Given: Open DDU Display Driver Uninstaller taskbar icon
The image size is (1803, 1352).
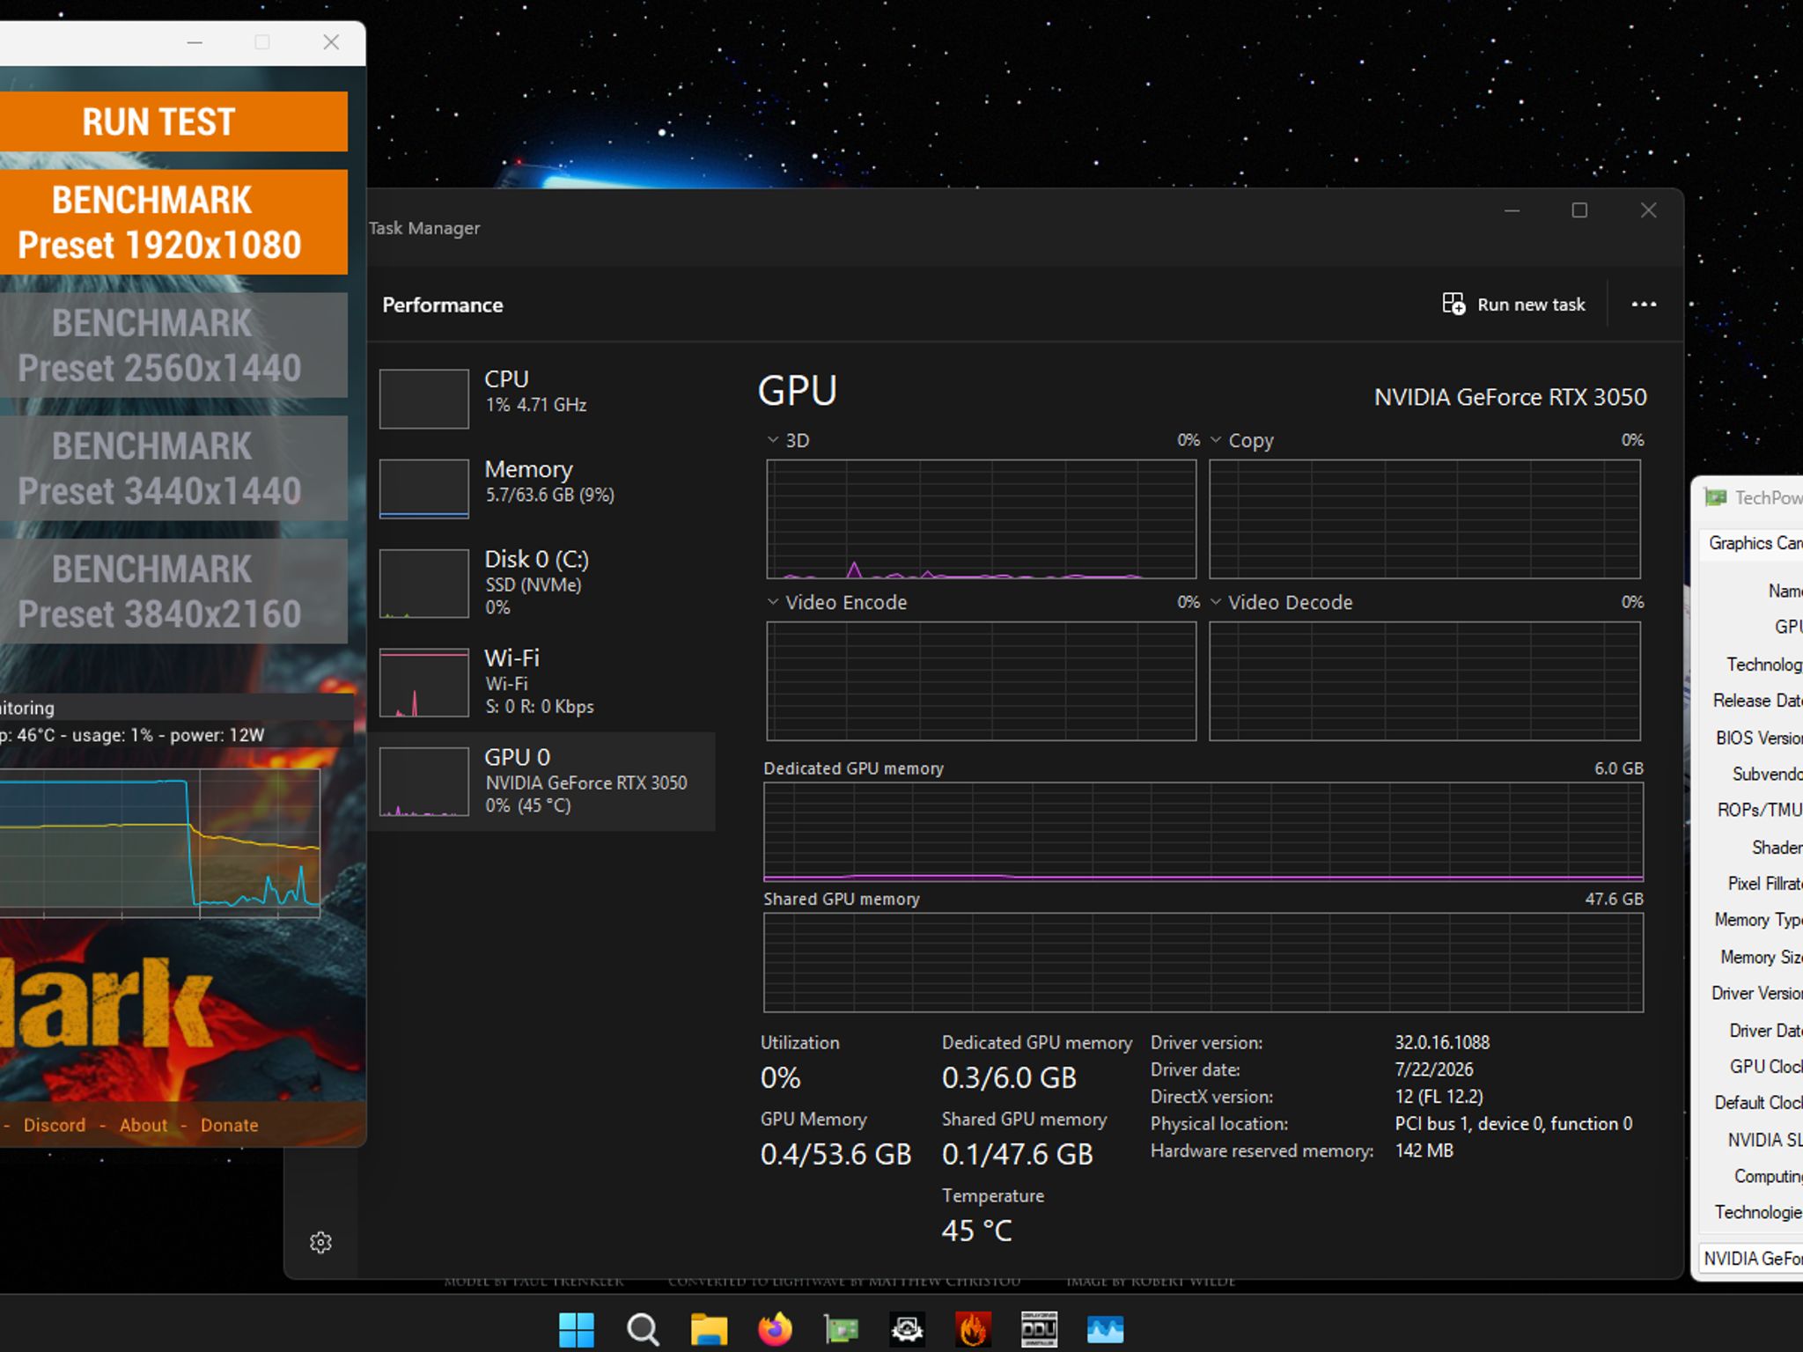Looking at the screenshot, I should [x=1039, y=1329].
